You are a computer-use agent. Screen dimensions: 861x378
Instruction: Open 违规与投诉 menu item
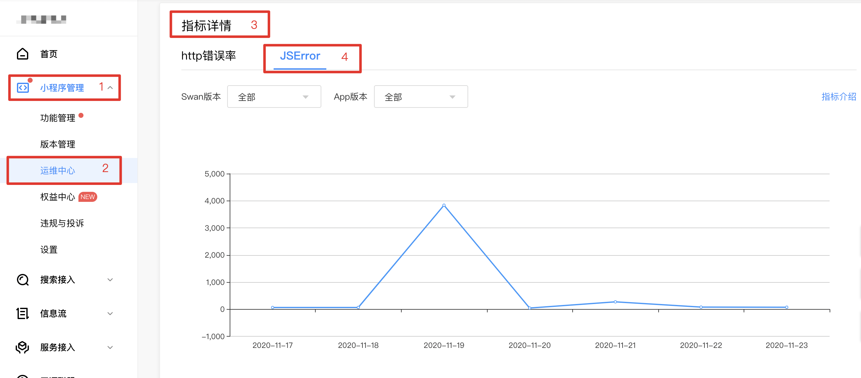62,223
